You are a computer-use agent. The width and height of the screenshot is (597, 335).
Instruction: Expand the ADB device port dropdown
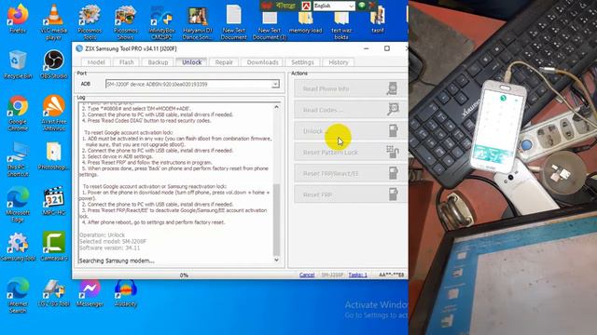point(275,84)
